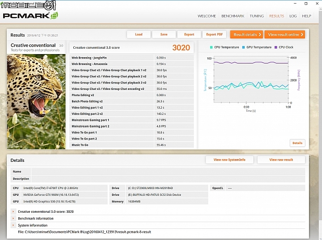Export results as PDF

[214, 34]
